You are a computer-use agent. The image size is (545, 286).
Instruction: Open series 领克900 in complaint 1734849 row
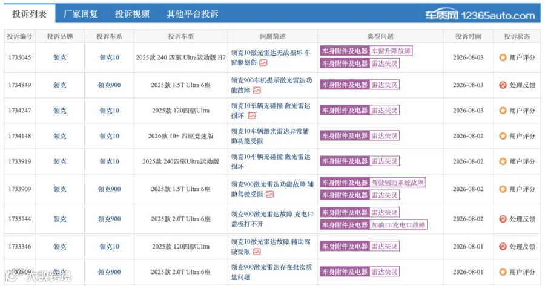point(109,85)
